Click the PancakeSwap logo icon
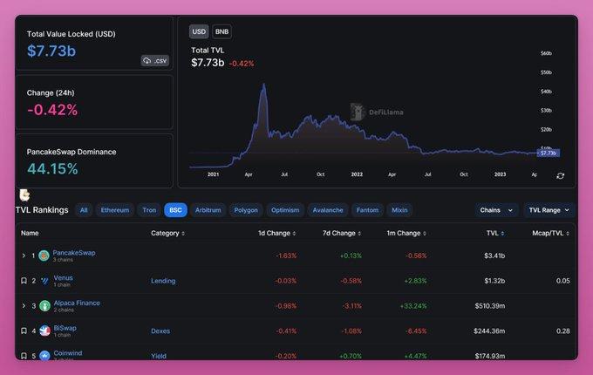Viewport: 593px width, 375px height. pyautogui.click(x=44, y=256)
